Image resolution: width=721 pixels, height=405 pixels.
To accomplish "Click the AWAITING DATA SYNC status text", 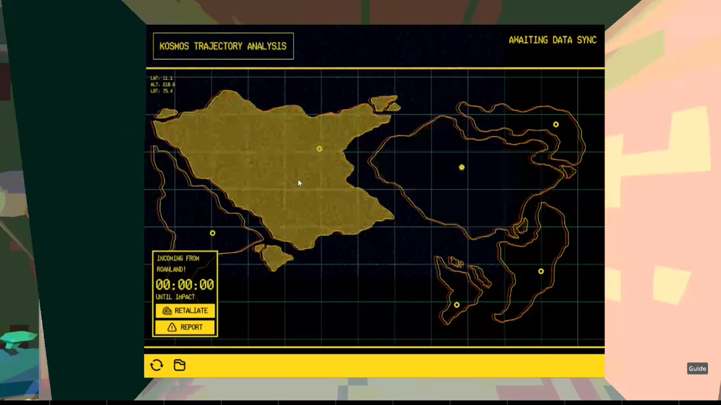I will 552,40.
